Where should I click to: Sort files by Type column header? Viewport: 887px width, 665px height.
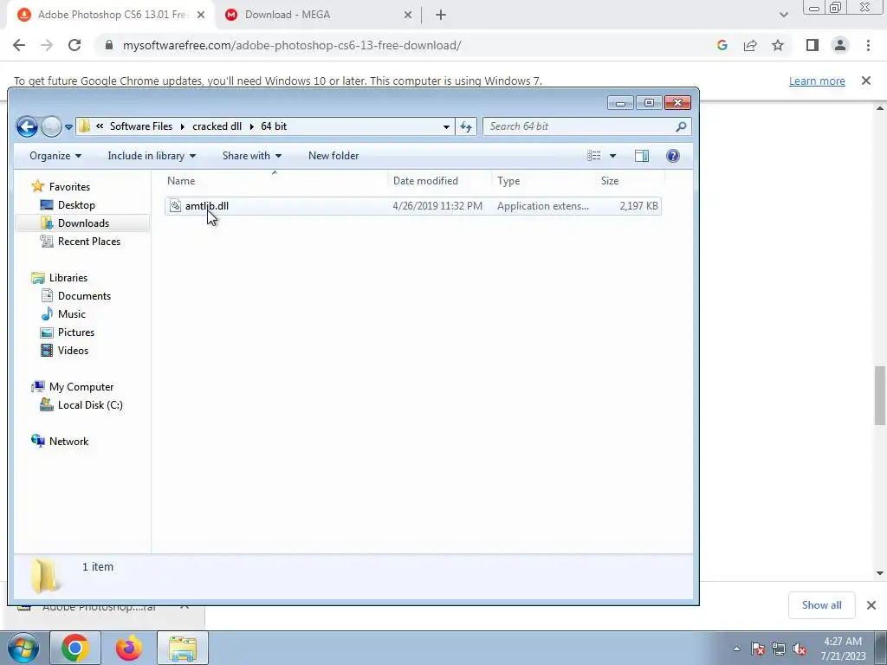click(x=543, y=181)
